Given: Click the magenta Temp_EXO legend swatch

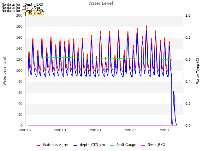Looking at the screenshot, I should coord(143,145).
